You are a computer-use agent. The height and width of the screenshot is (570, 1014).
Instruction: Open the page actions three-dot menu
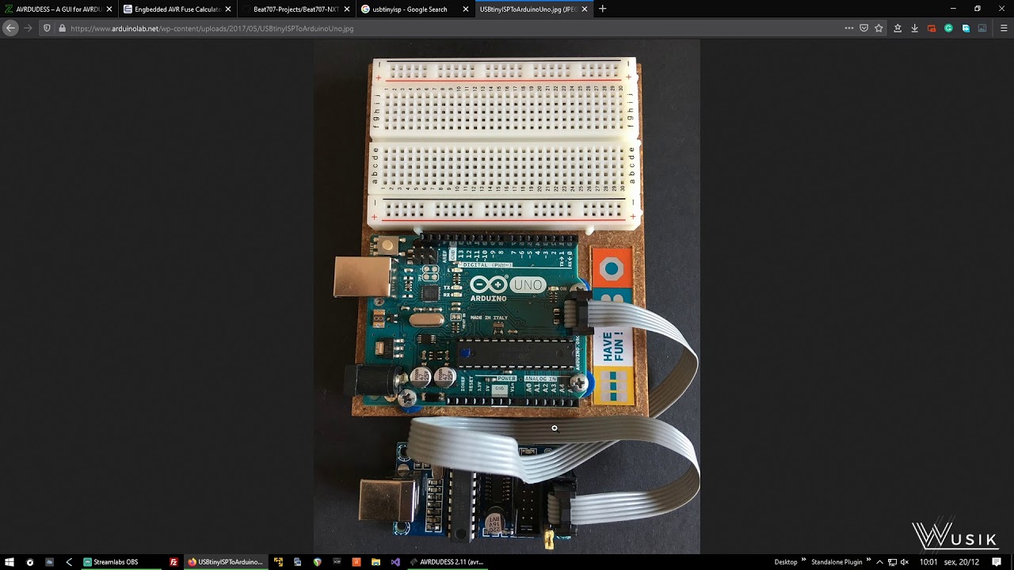(849, 28)
